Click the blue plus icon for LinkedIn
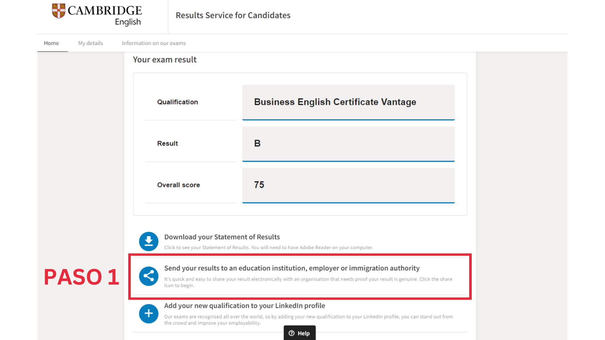This screenshot has height=340, width=605. 148,314
